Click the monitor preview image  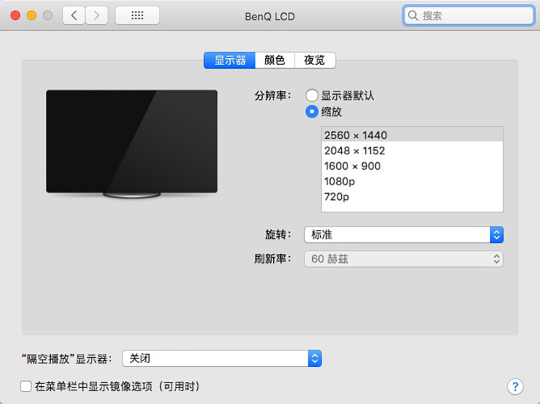(132, 144)
